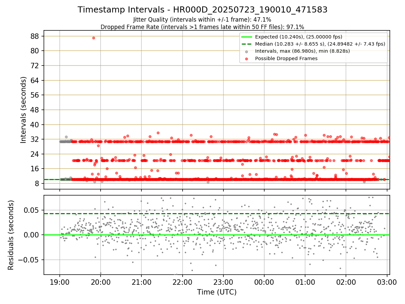Select the 'Jitter Quality' subtitle line
The height and width of the screenshot is (304, 405).
(202, 20)
